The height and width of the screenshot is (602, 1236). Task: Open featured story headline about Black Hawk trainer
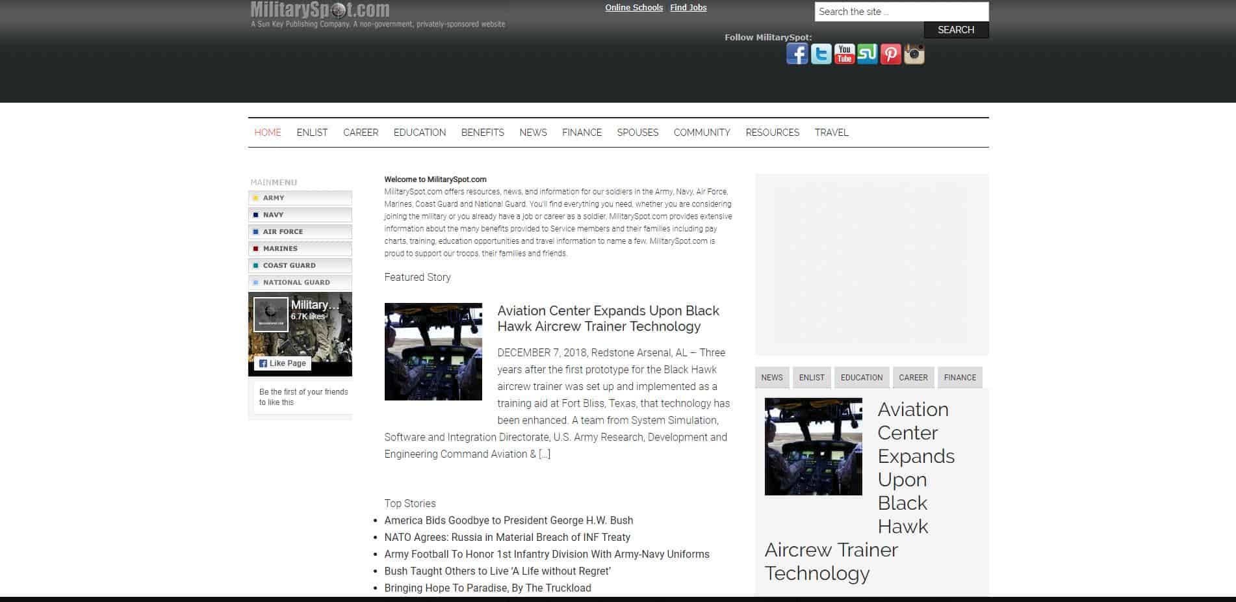[x=608, y=319]
